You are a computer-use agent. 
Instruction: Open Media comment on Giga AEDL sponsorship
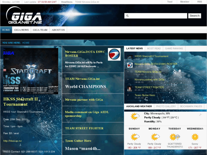87,114
